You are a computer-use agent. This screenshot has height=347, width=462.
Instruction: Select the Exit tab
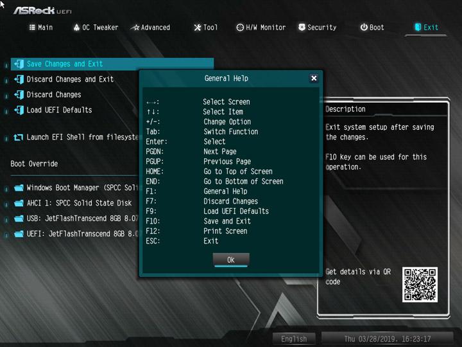pyautogui.click(x=426, y=28)
